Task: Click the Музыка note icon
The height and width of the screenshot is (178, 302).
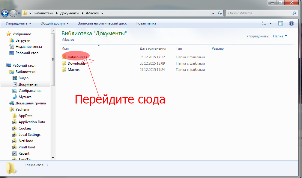Action: 15,97
